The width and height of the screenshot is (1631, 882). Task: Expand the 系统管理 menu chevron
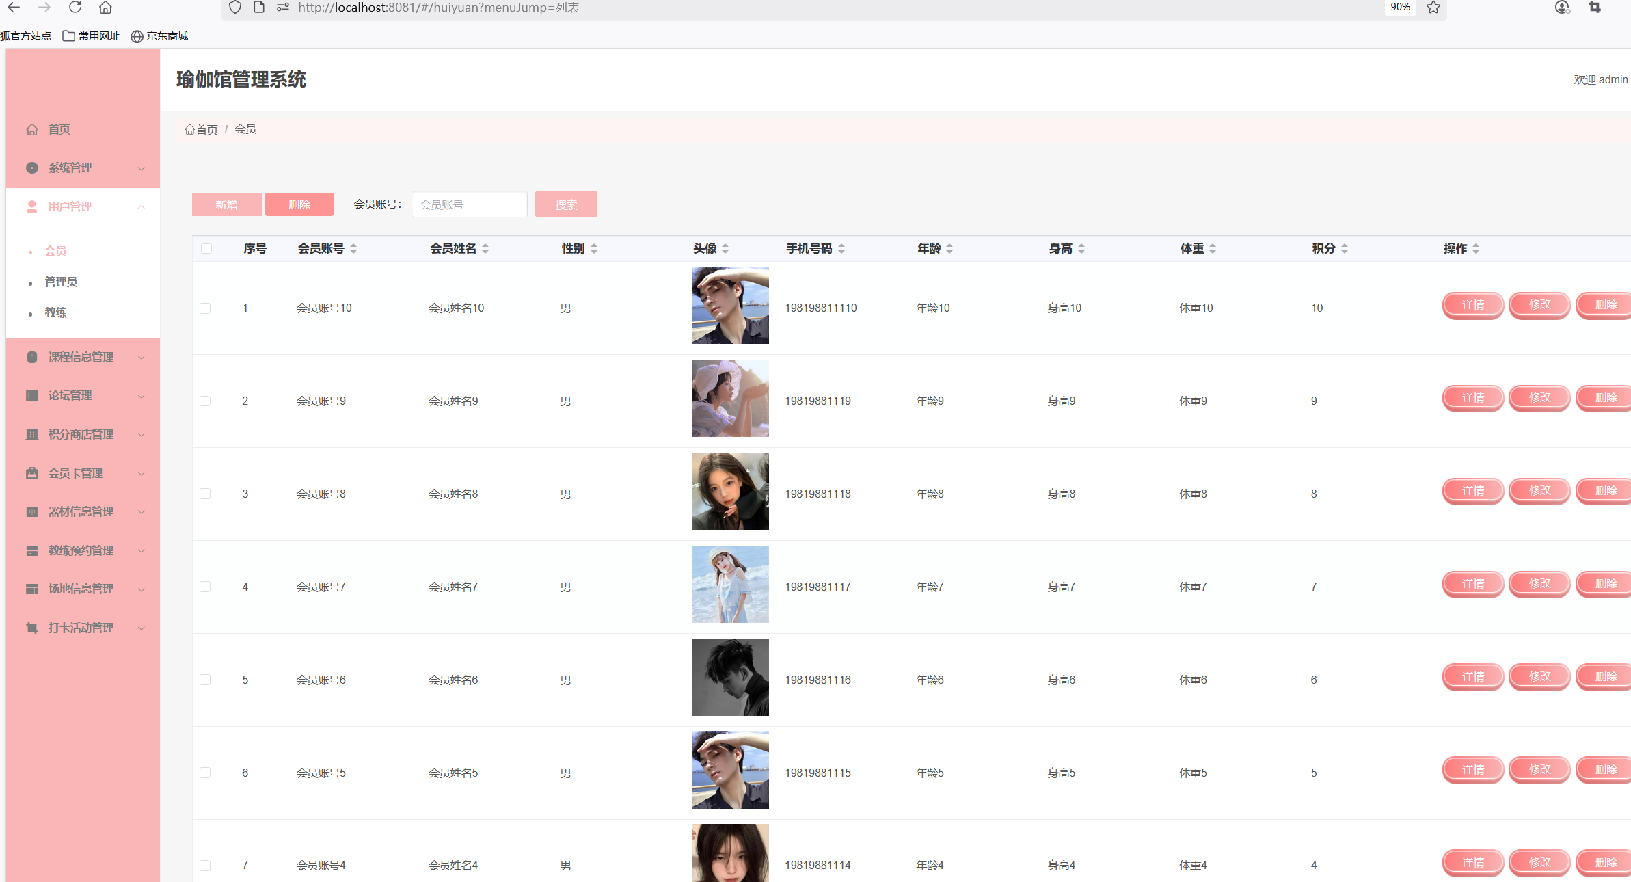(x=141, y=168)
